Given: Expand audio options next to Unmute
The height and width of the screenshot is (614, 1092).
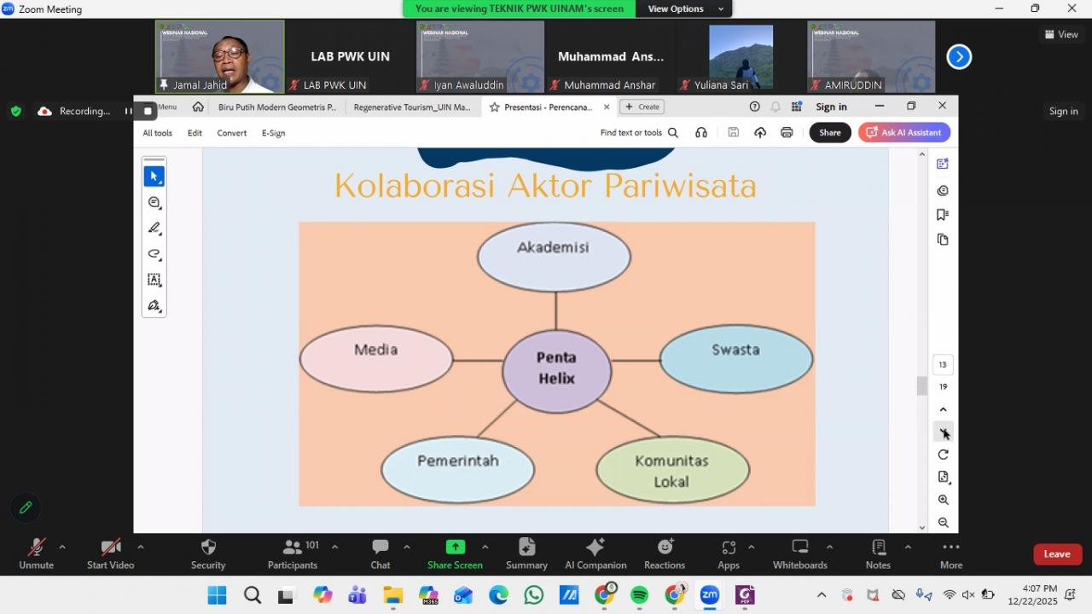Looking at the screenshot, I should click(63, 547).
